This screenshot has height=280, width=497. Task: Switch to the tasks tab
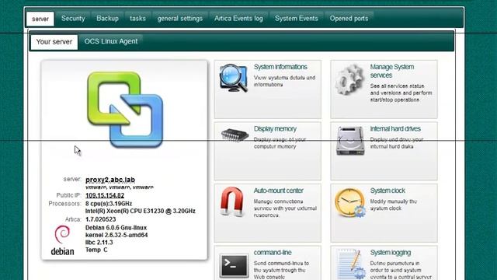pos(137,19)
